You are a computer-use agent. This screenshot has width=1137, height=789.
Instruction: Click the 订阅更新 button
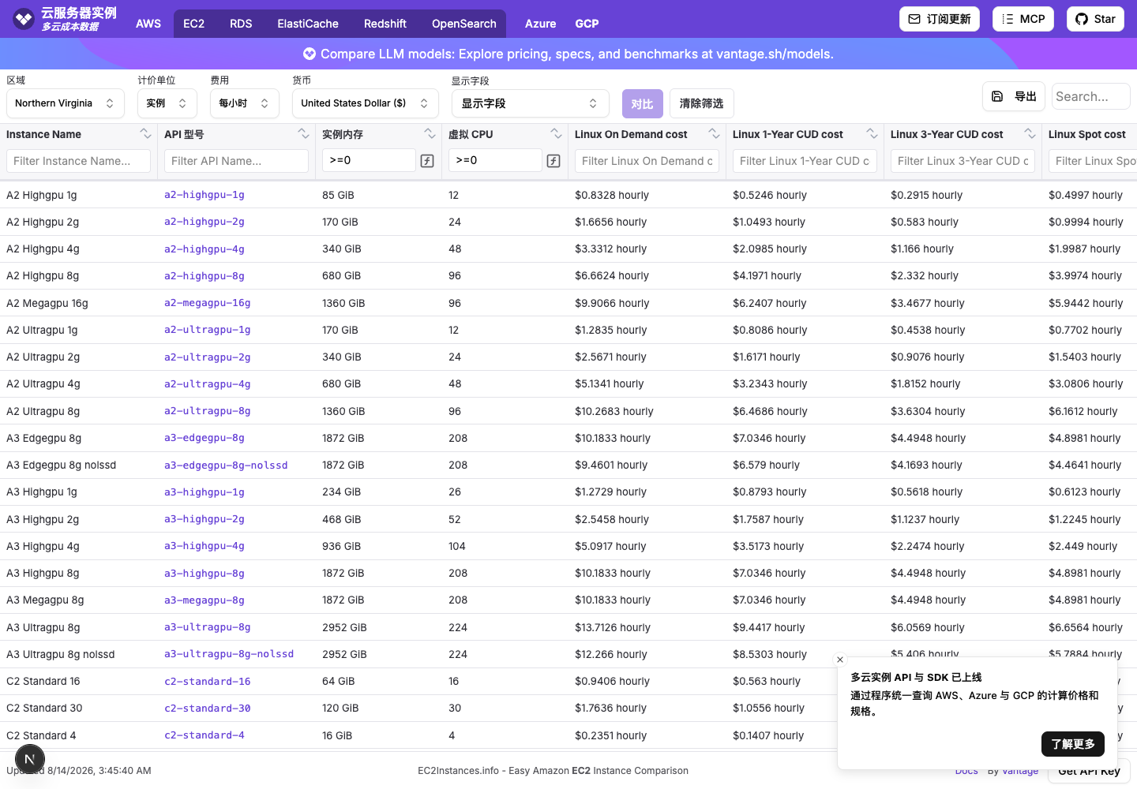[940, 19]
